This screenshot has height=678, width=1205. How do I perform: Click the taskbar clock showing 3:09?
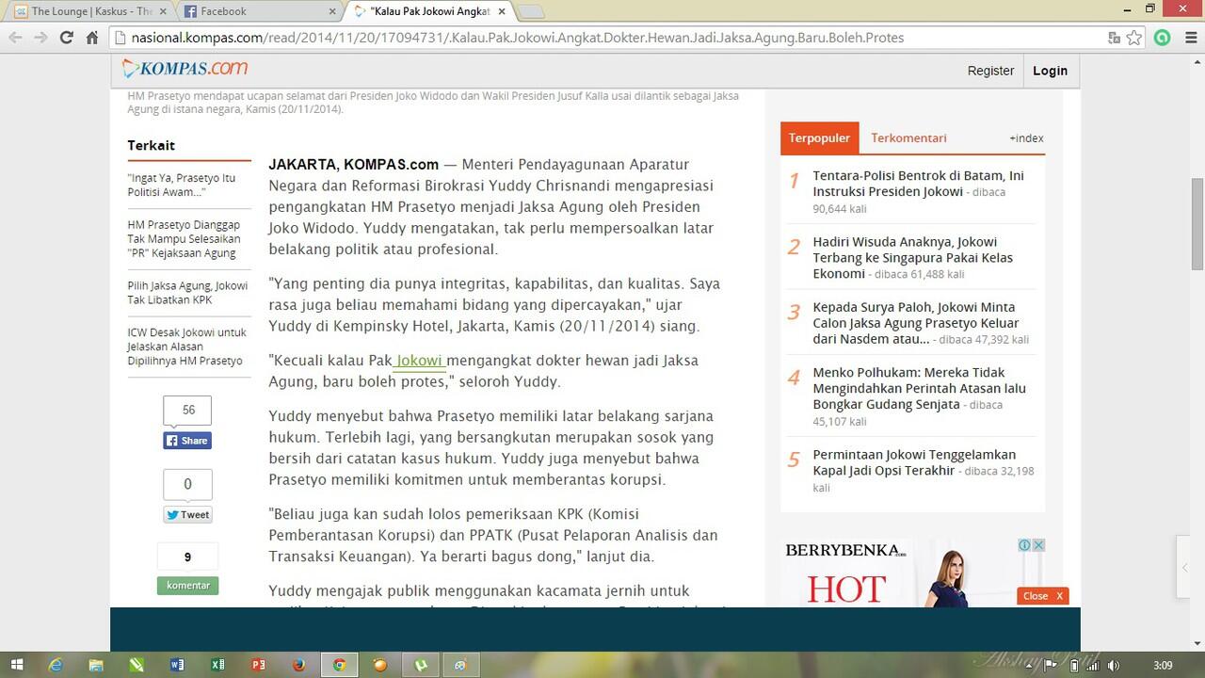1163,666
